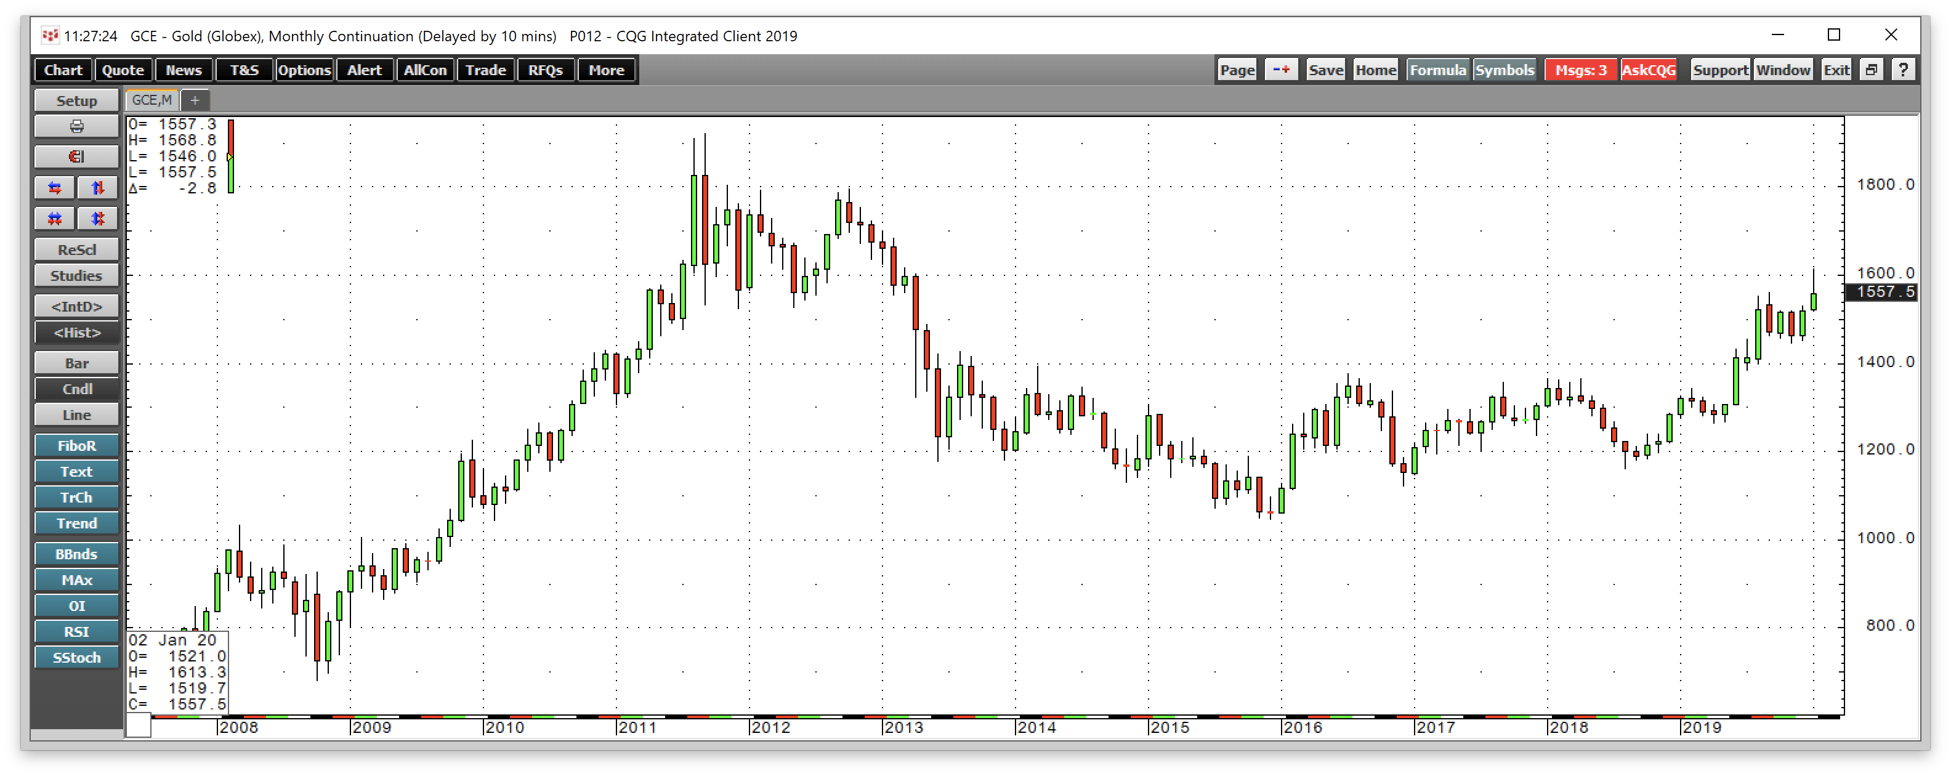The image size is (1951, 776).
Task: Switch chart display to Line style
Action: pyautogui.click(x=76, y=414)
